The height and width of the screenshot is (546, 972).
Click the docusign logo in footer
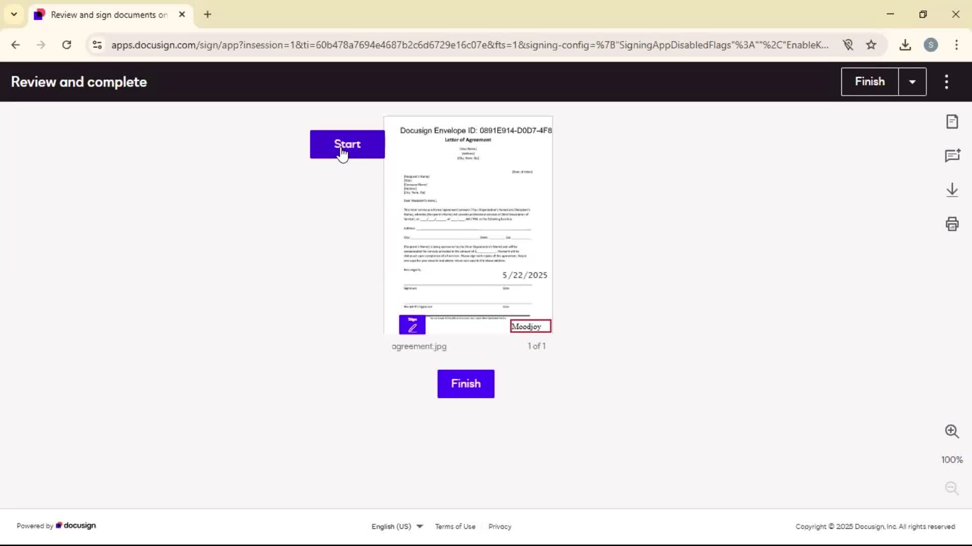(76, 525)
